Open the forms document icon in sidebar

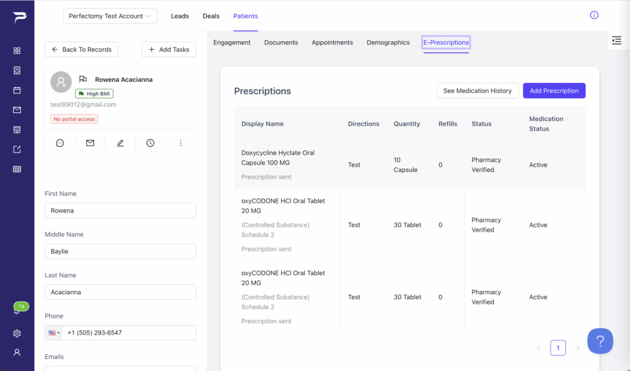[x=17, y=71]
